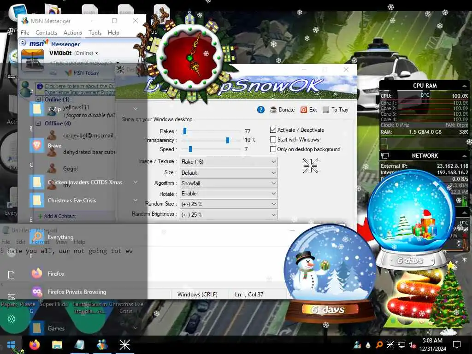The width and height of the screenshot is (472, 354).
Task: Open the MSN Messenger Contacts menu
Action: 47,33
